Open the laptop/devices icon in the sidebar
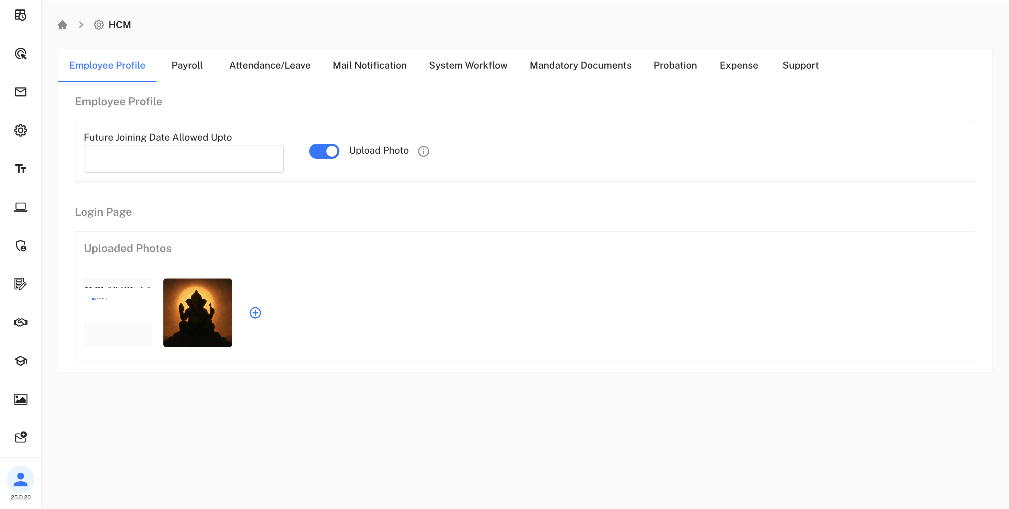This screenshot has height=509, width=1009. (20, 207)
